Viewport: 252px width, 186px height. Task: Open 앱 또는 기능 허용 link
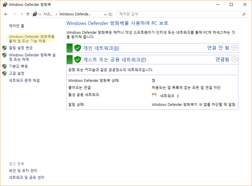(x=32, y=39)
